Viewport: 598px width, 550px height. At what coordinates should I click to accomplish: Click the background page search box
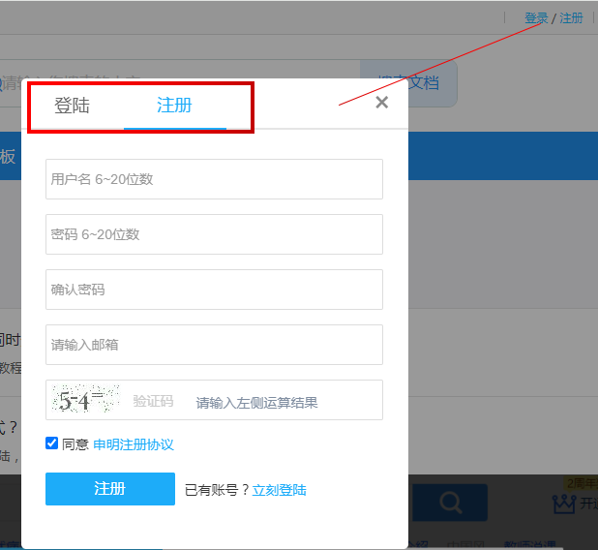click(x=12, y=82)
